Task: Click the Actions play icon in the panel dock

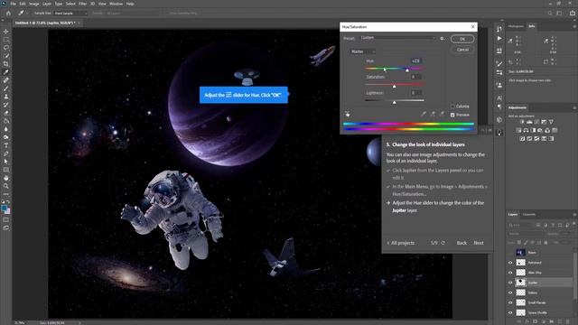Action: pyautogui.click(x=499, y=38)
